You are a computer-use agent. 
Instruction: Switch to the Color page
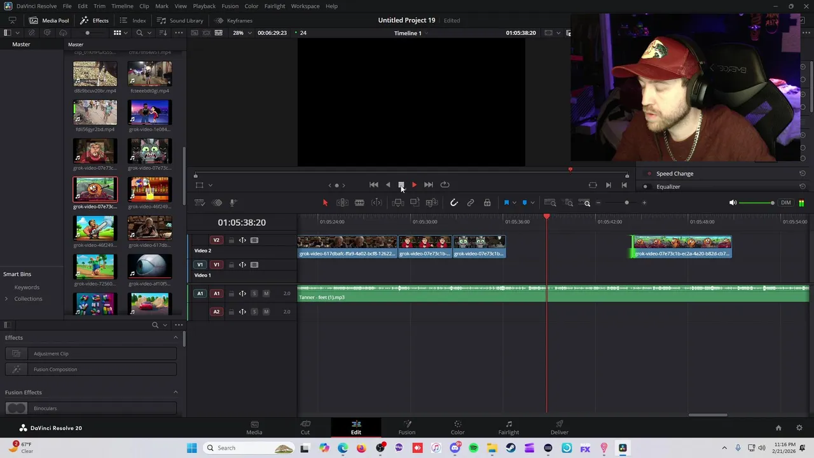[458, 427]
